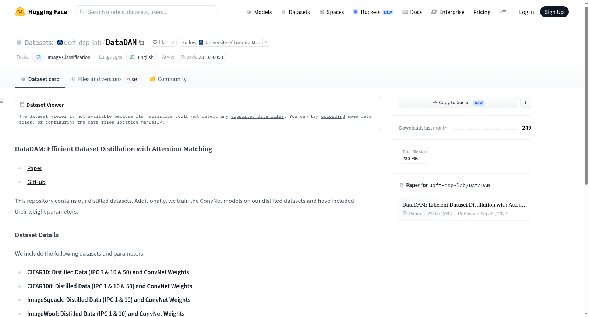This screenshot has width=589, height=317.
Task: Click Copy to bucket button
Action: (458, 102)
